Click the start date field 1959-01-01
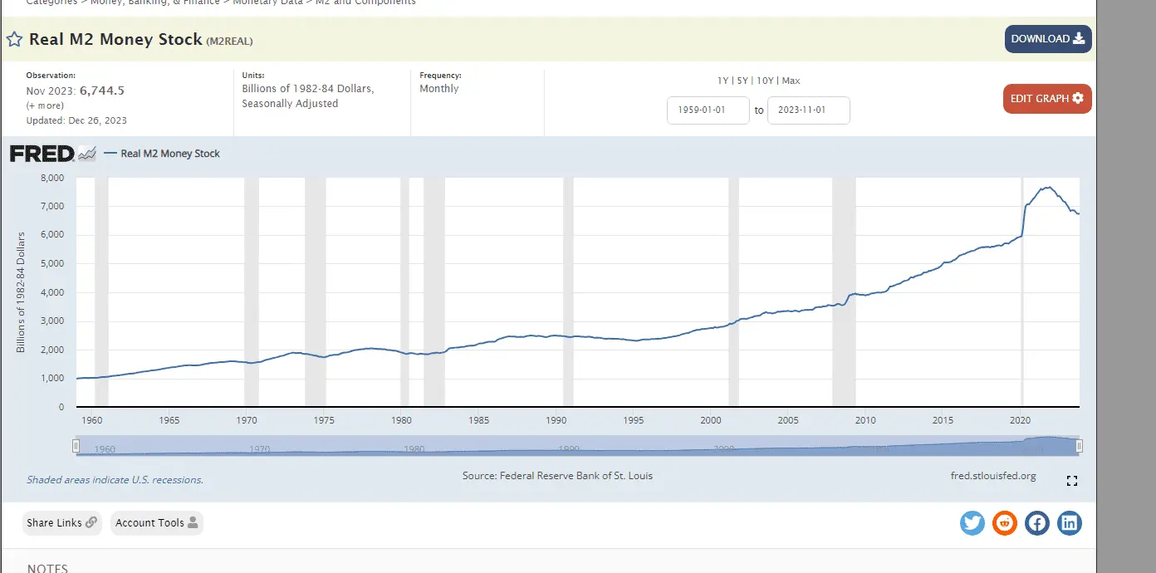This screenshot has height=573, width=1156. pyautogui.click(x=708, y=110)
